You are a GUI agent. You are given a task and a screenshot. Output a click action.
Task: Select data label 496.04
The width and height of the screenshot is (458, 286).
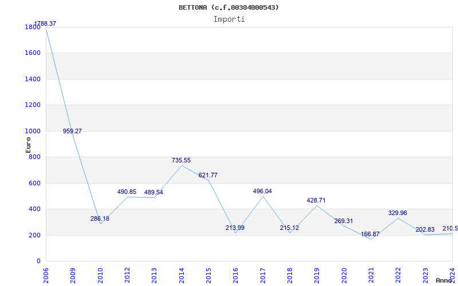tap(262, 191)
